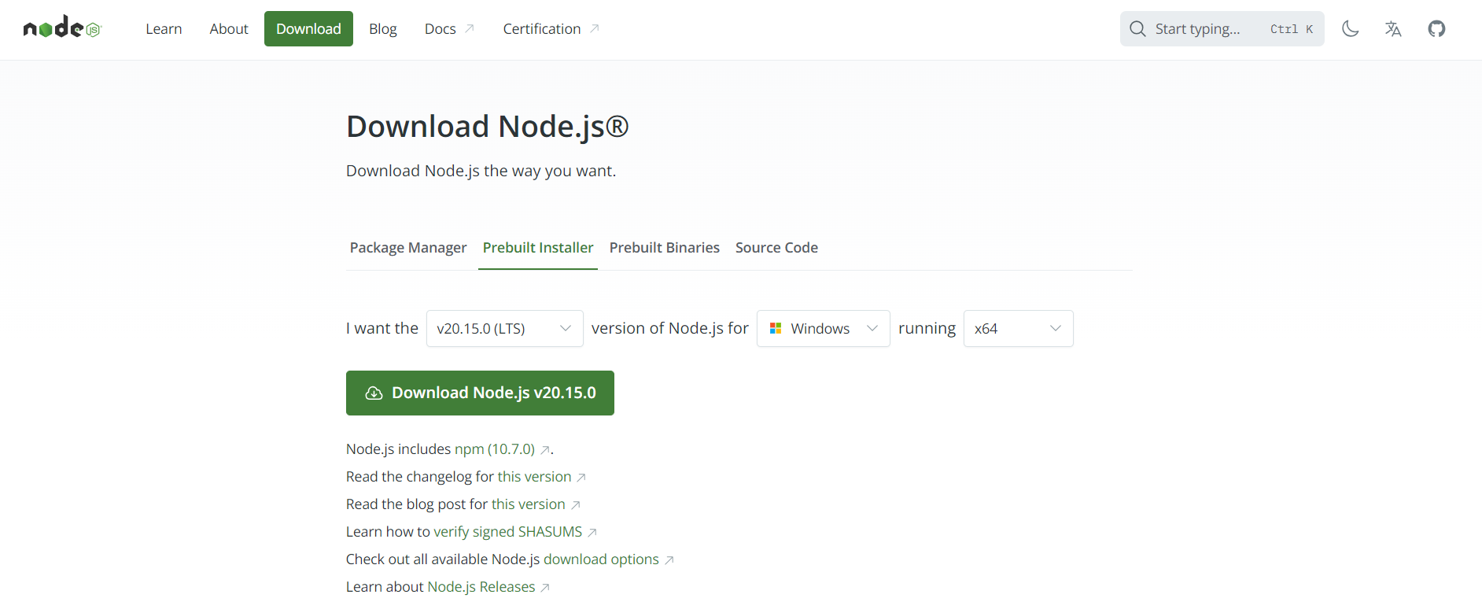Image resolution: width=1482 pixels, height=598 pixels.
Task: Go to the About page
Action: [x=229, y=28]
